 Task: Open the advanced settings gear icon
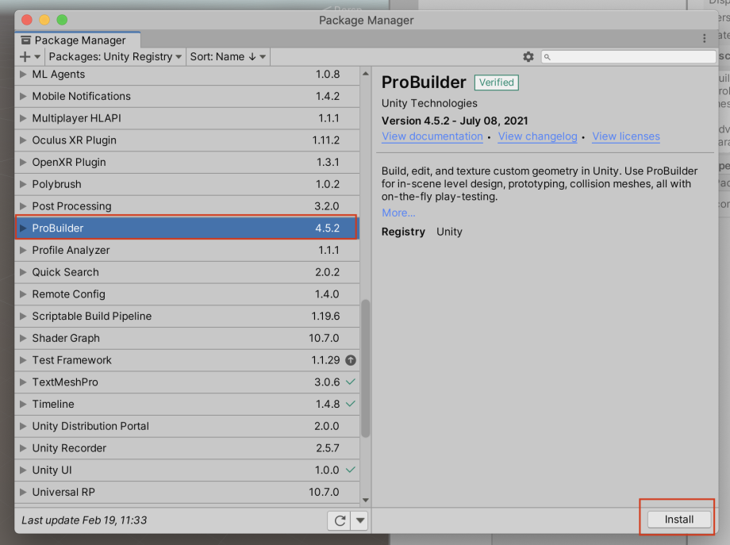tap(528, 56)
